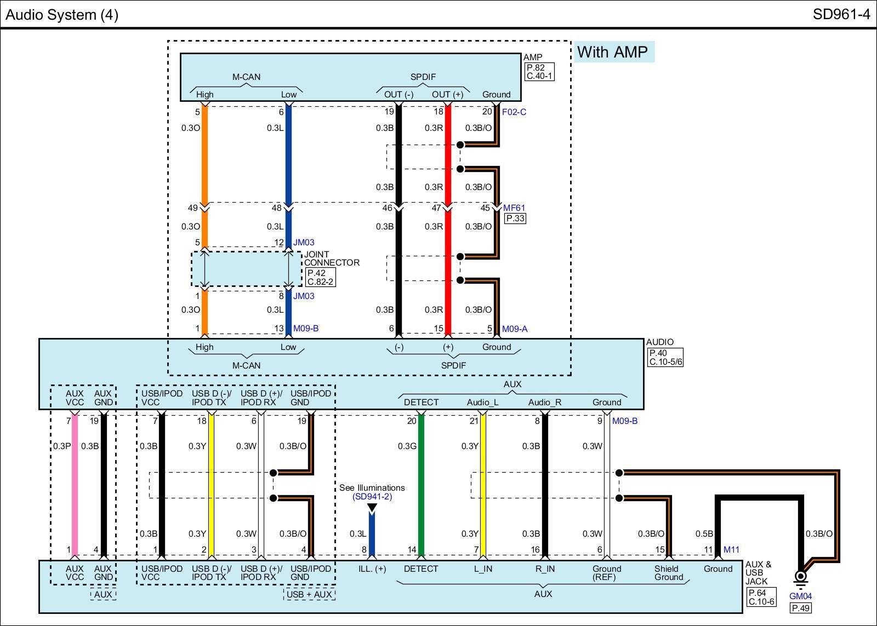Click the pink AUX VCC wire

[x=75, y=482]
